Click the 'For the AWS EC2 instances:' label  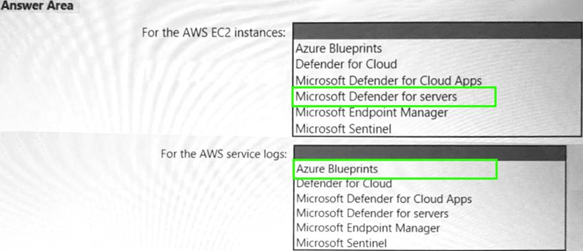213,32
